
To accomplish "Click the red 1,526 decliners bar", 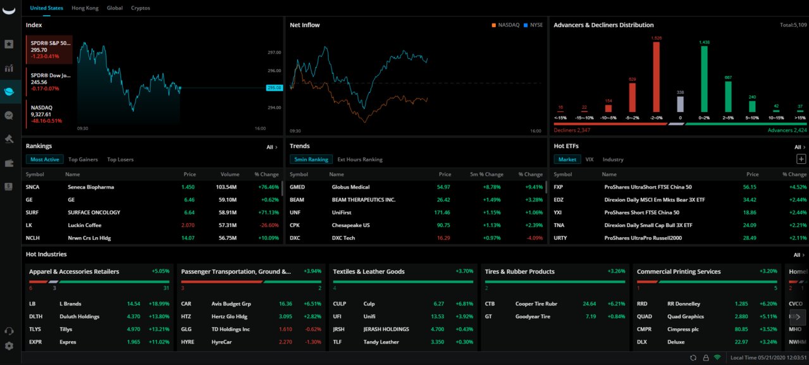I will pos(657,77).
